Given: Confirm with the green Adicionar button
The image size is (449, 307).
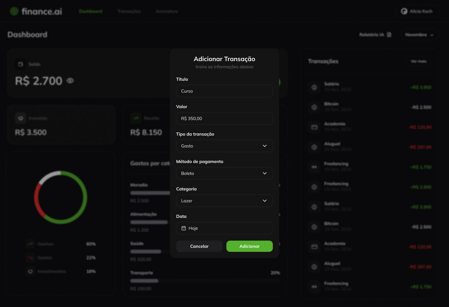Looking at the screenshot, I should 249,246.
